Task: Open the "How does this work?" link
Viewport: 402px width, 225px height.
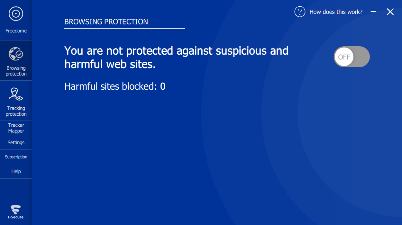Action: [336, 12]
